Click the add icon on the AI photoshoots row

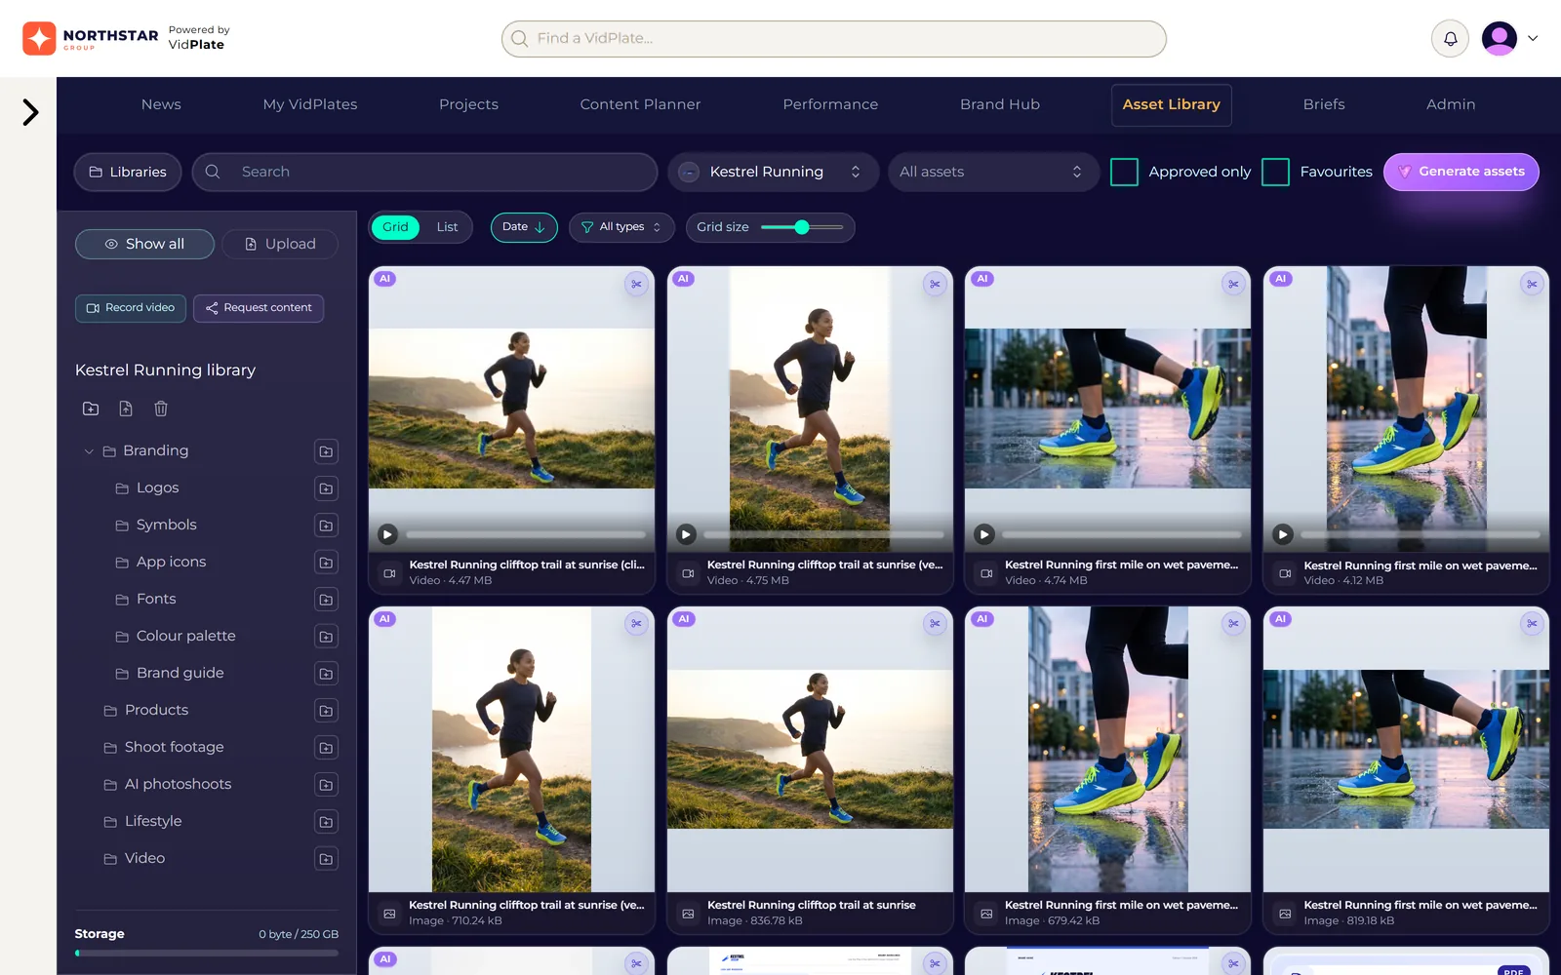(x=326, y=785)
